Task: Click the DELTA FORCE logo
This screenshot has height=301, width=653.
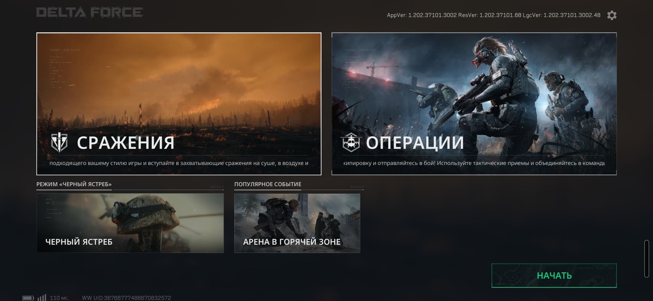Action: pyautogui.click(x=90, y=12)
